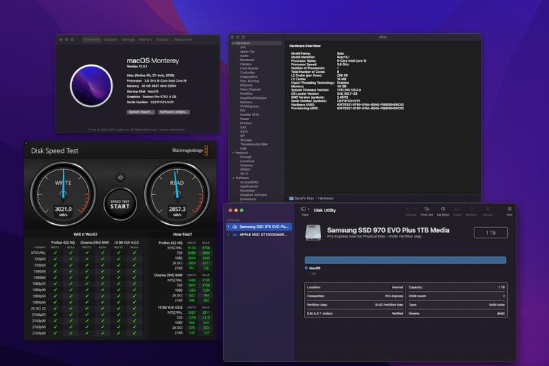Select Bluetooth in hardware list

pyautogui.click(x=247, y=60)
